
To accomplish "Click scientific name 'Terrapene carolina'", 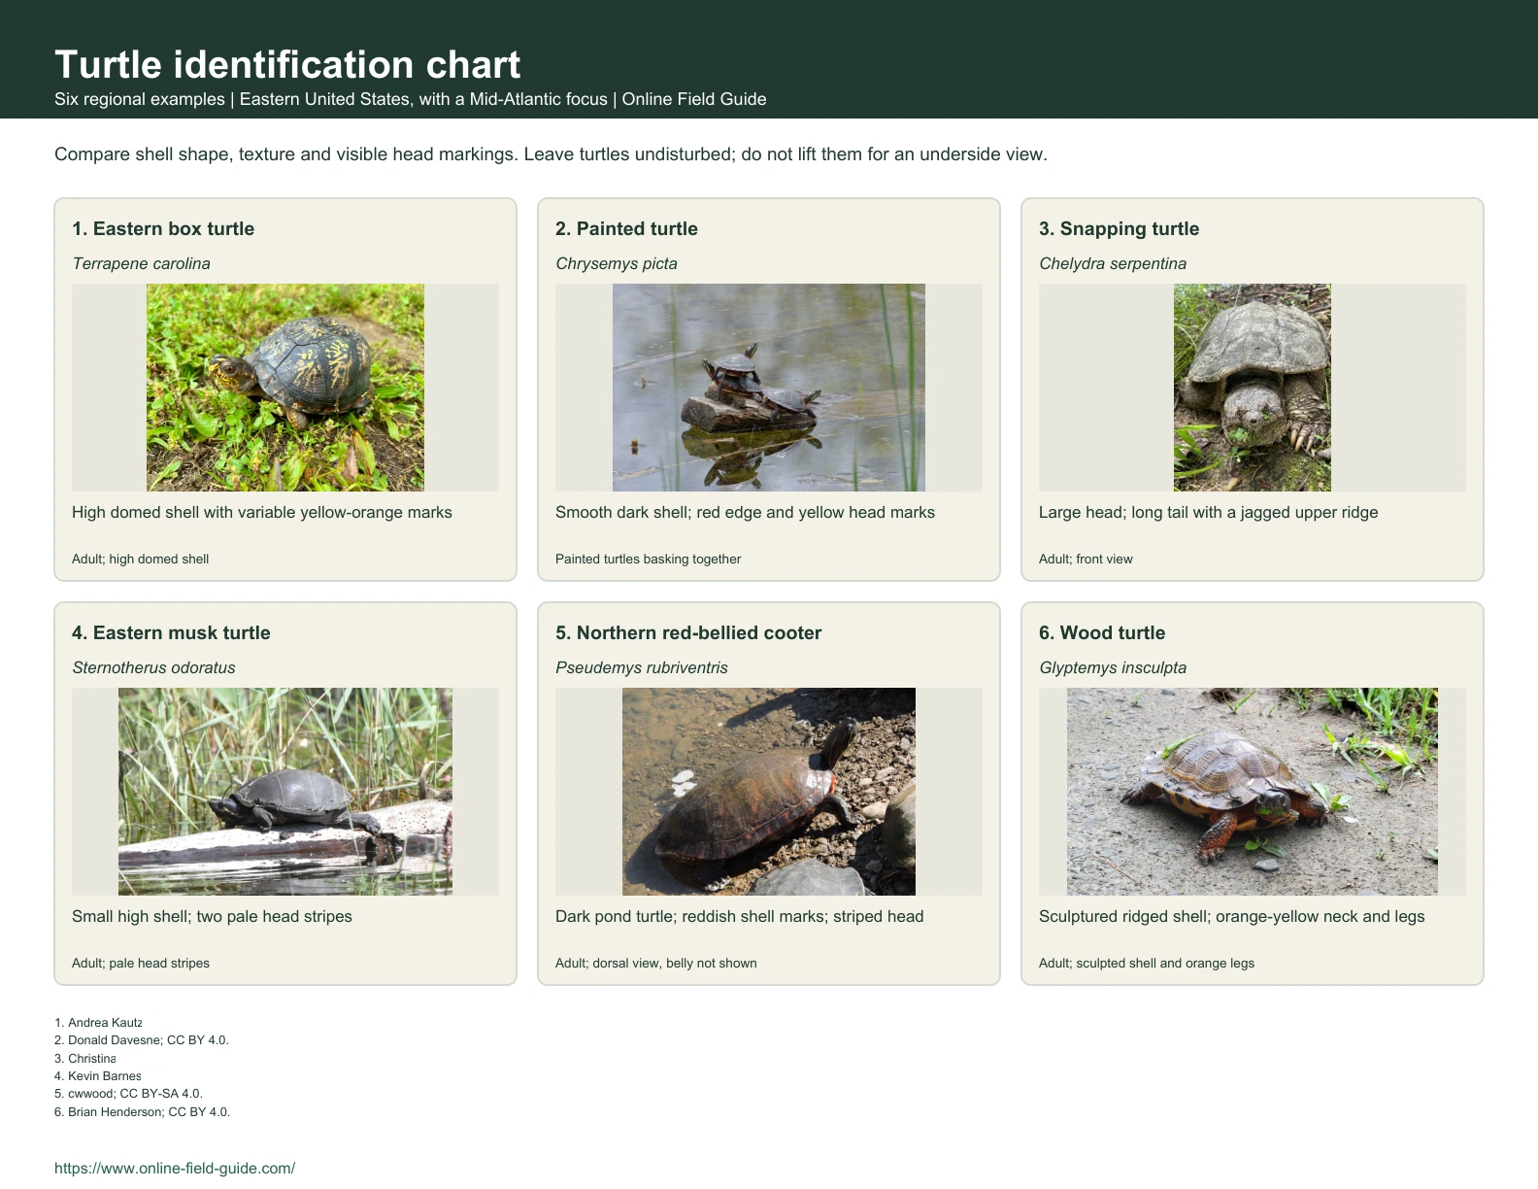I will pos(141,263).
